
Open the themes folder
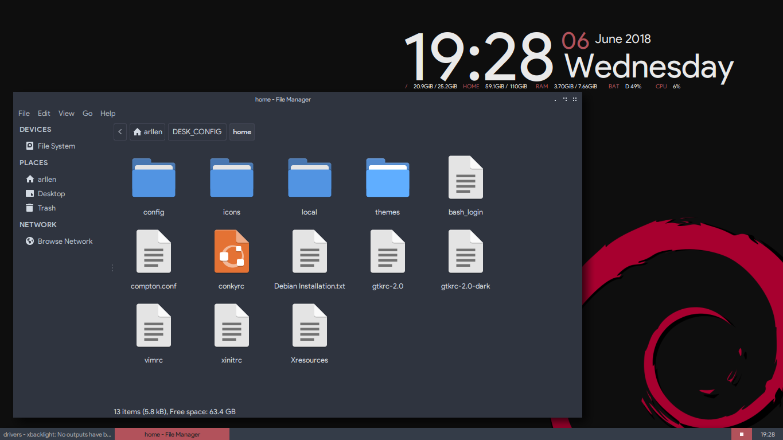(x=387, y=178)
